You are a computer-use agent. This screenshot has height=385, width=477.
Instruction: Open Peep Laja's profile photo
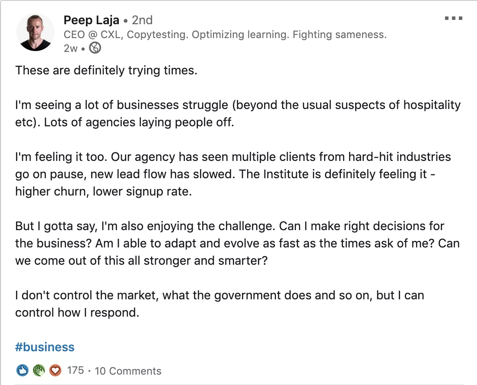point(35,32)
